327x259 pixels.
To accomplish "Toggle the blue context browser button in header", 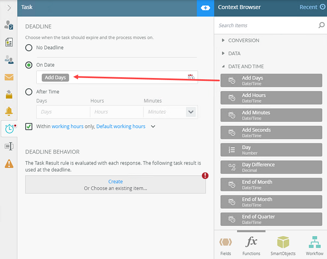I will pyautogui.click(x=205, y=8).
